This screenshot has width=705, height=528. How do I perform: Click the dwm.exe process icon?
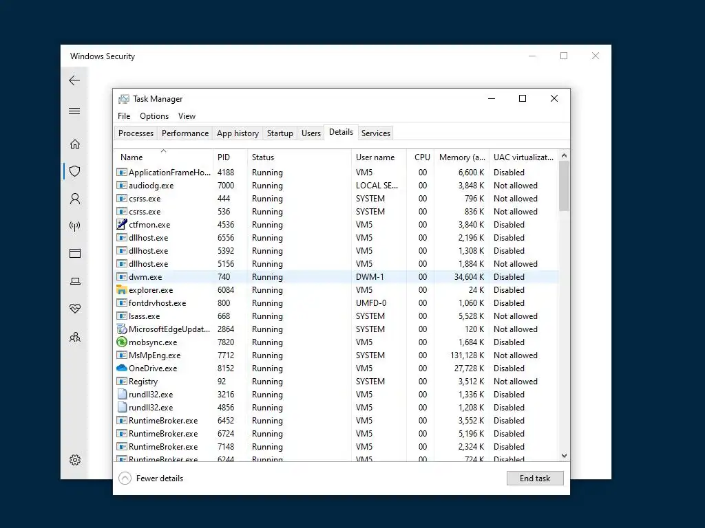[121, 276]
